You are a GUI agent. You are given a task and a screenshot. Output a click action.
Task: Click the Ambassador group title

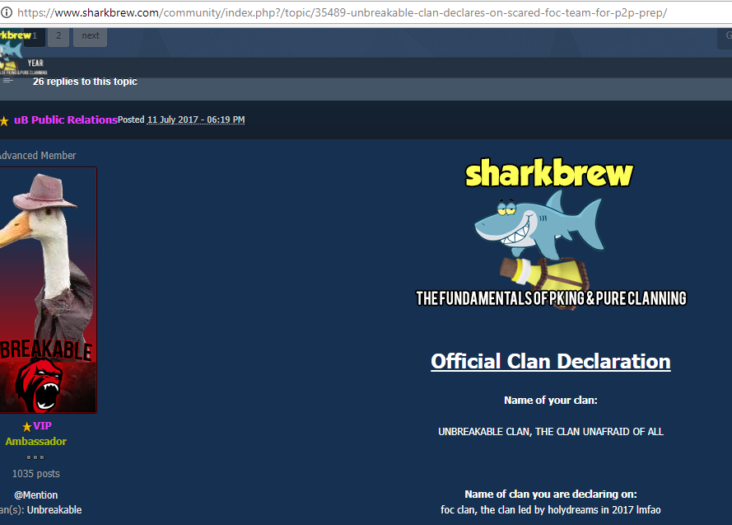(36, 442)
